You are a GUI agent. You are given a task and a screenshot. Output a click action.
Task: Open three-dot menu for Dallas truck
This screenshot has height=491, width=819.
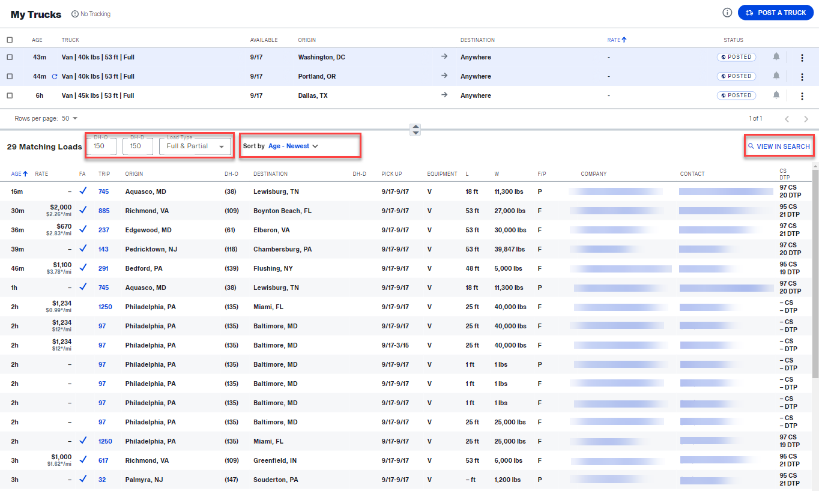tap(802, 95)
